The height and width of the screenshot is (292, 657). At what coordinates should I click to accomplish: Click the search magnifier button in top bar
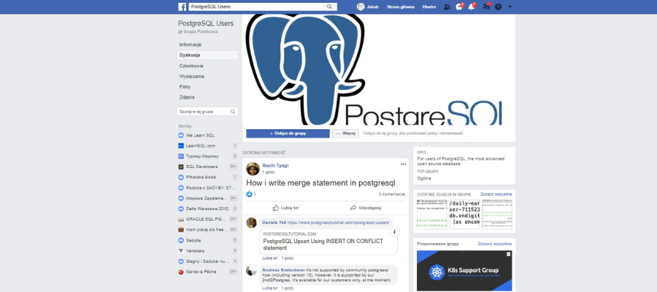[x=330, y=7]
